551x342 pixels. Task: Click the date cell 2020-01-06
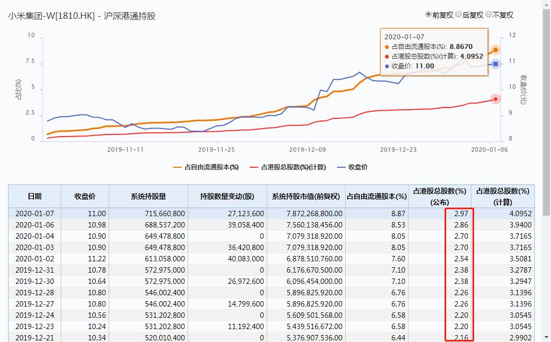click(x=35, y=225)
